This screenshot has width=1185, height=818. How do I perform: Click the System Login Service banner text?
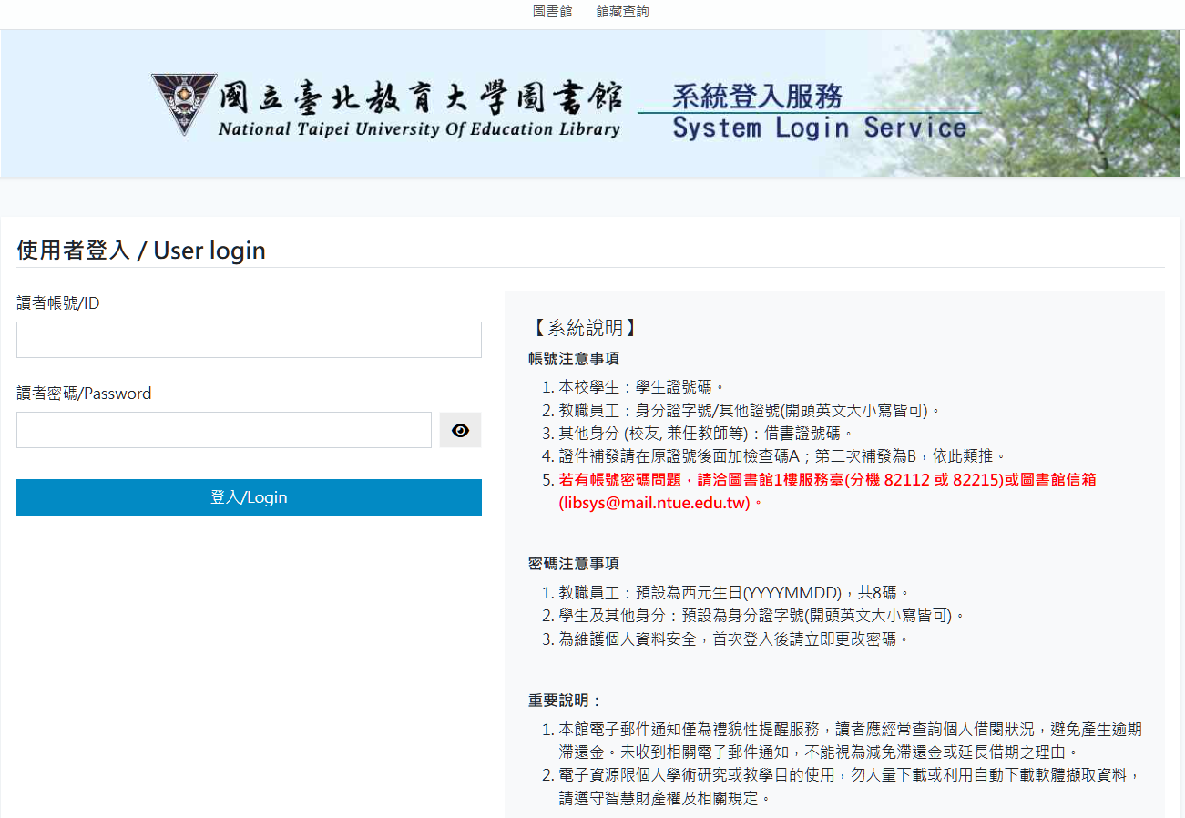coord(820,128)
